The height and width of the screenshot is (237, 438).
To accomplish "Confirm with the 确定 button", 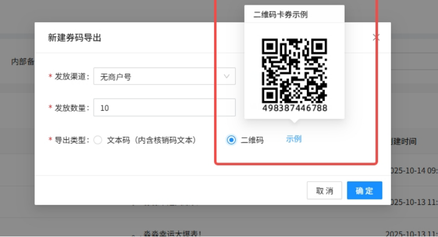I will coord(365,191).
